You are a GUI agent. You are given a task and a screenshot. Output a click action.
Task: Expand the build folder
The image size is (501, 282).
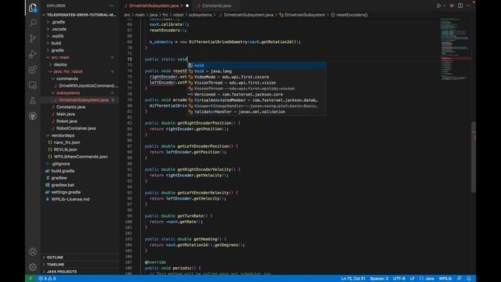click(x=49, y=43)
